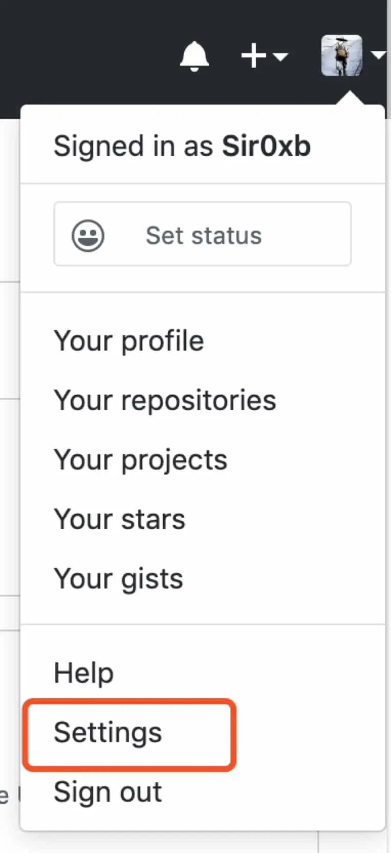Open Settings in the user menu
Viewport: 391px width, 853px height.
[108, 733]
